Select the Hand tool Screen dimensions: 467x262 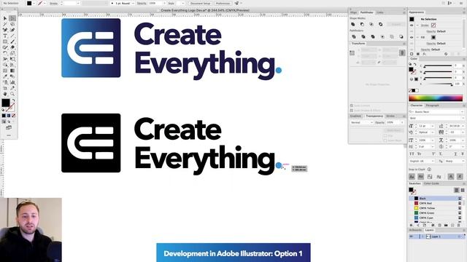click(5, 94)
